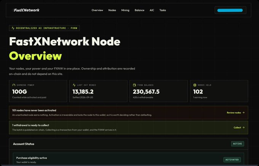Click the Account Status heading
259x166 pixels.
[x=24, y=144]
